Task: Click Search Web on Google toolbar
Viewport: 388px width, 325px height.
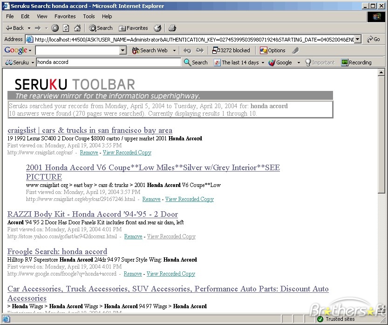Action: click(x=150, y=50)
